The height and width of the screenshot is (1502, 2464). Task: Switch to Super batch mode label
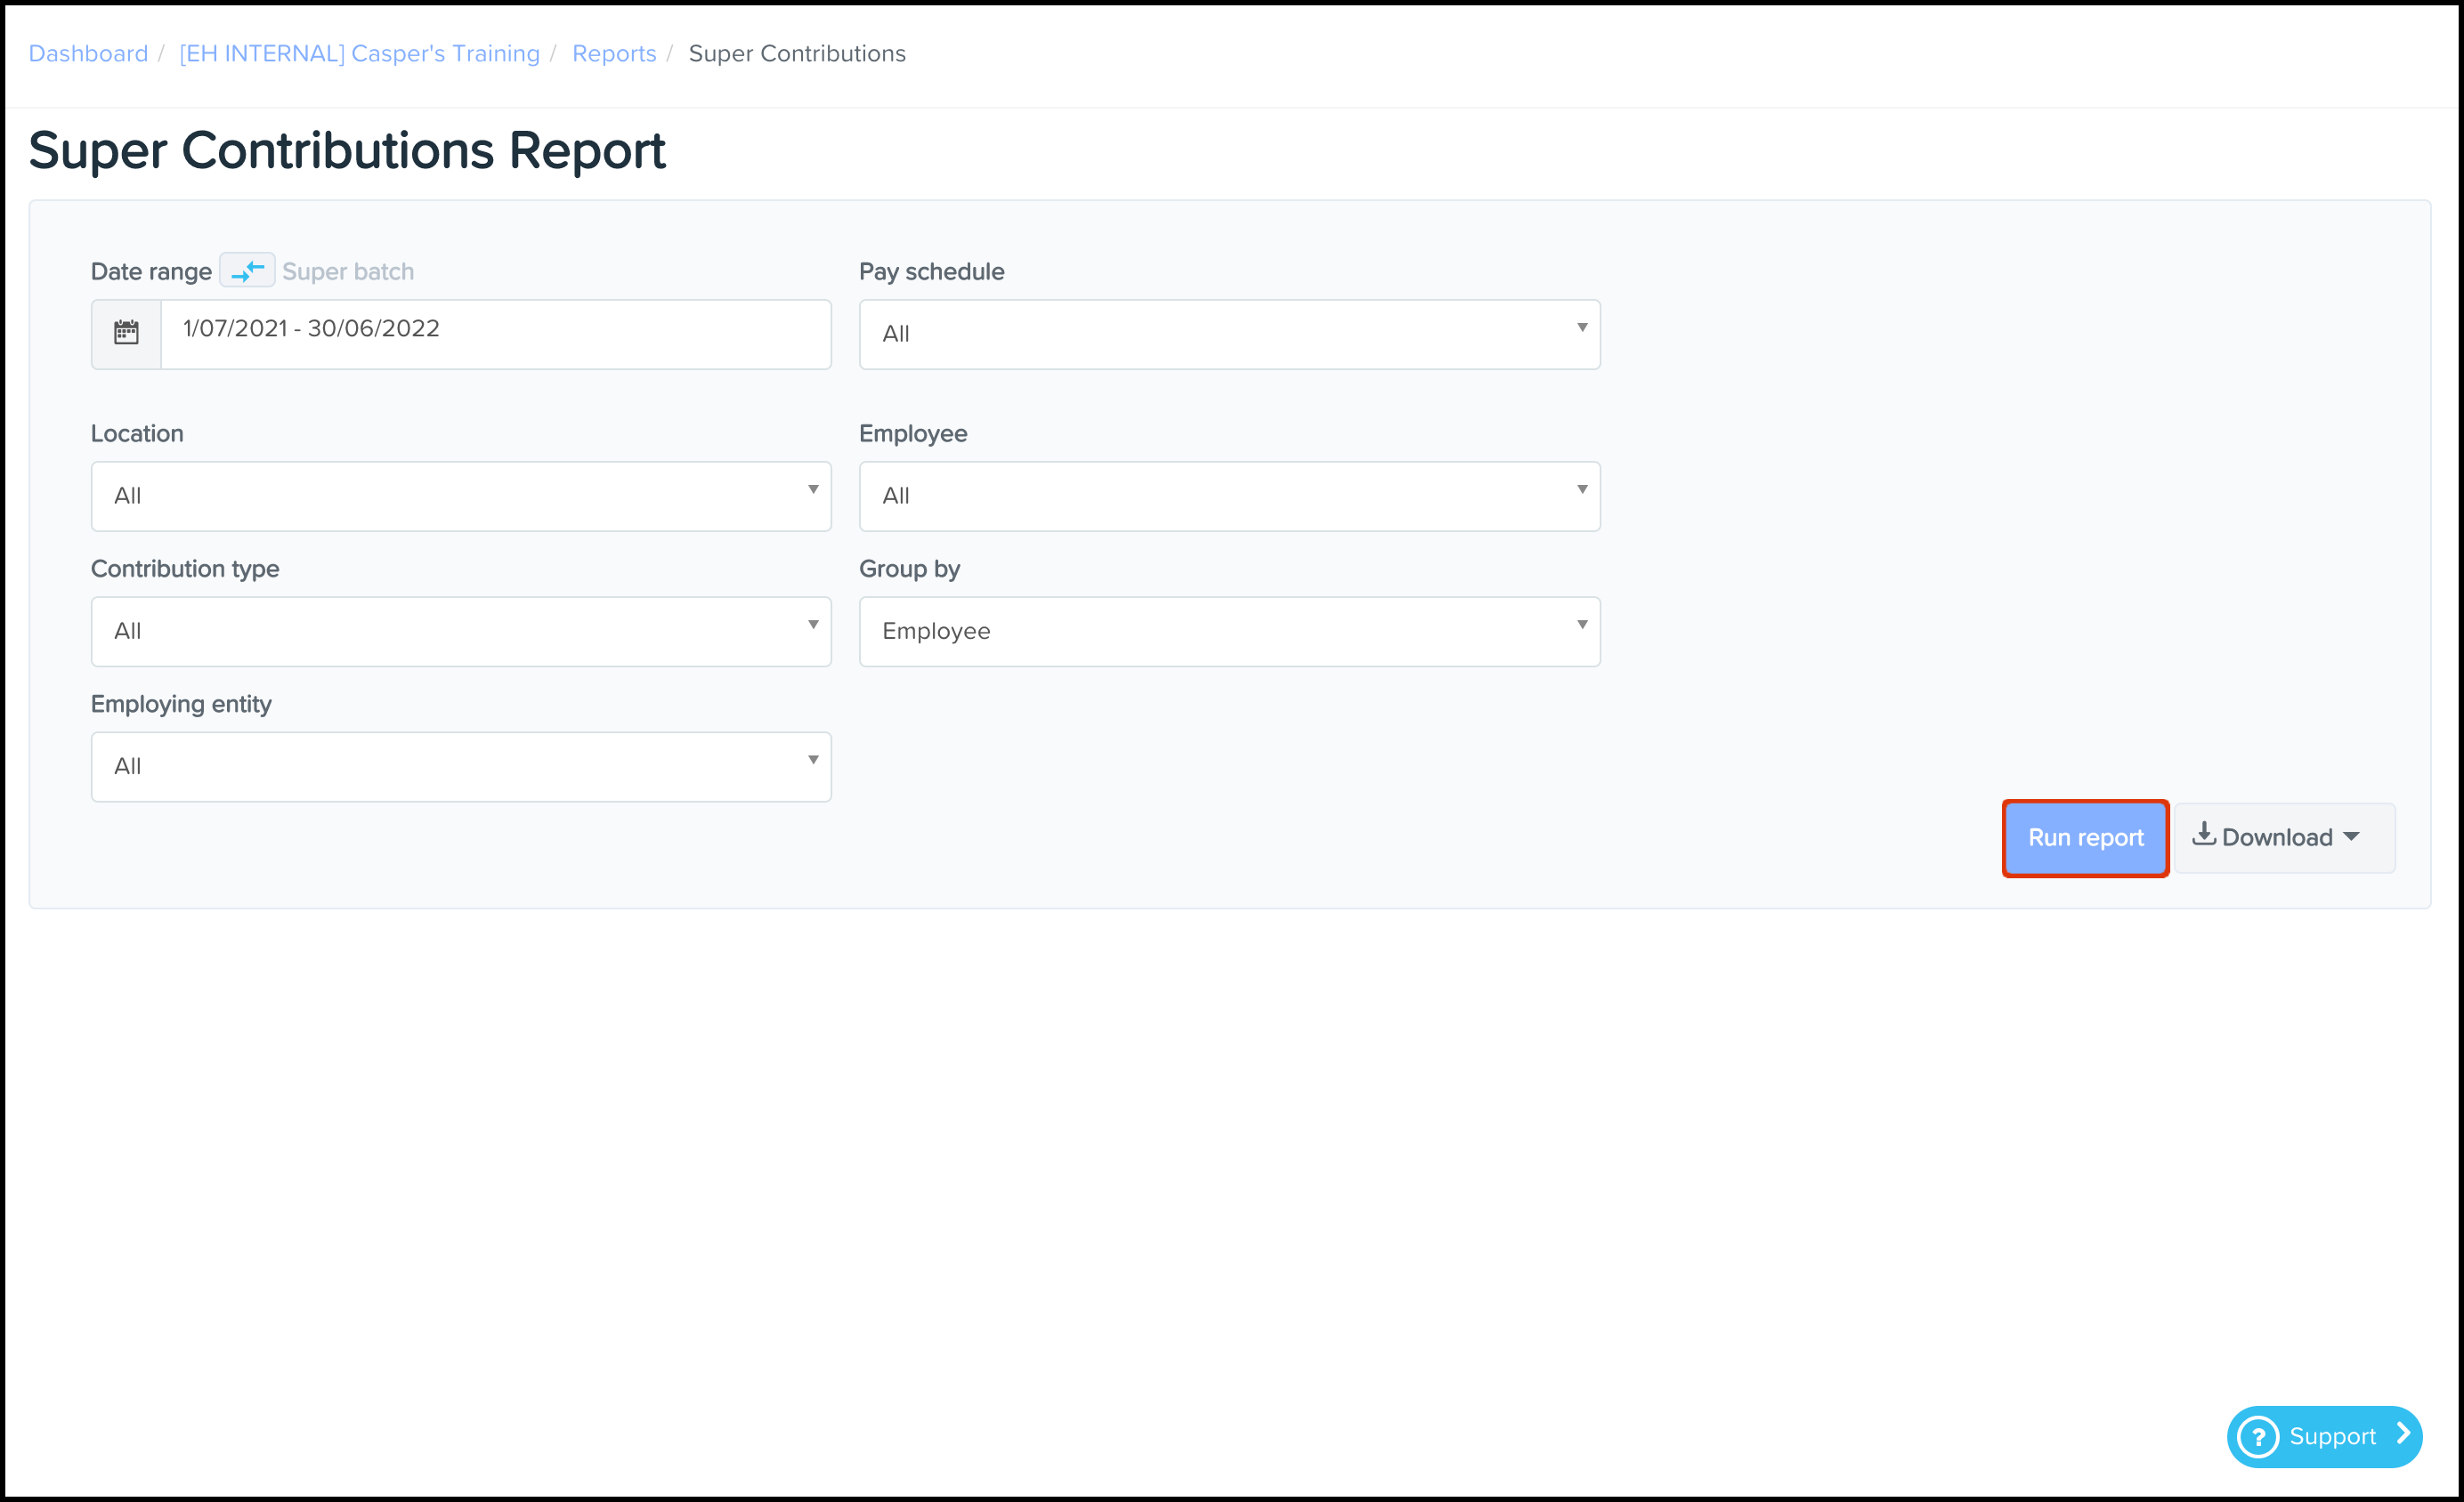(x=348, y=271)
